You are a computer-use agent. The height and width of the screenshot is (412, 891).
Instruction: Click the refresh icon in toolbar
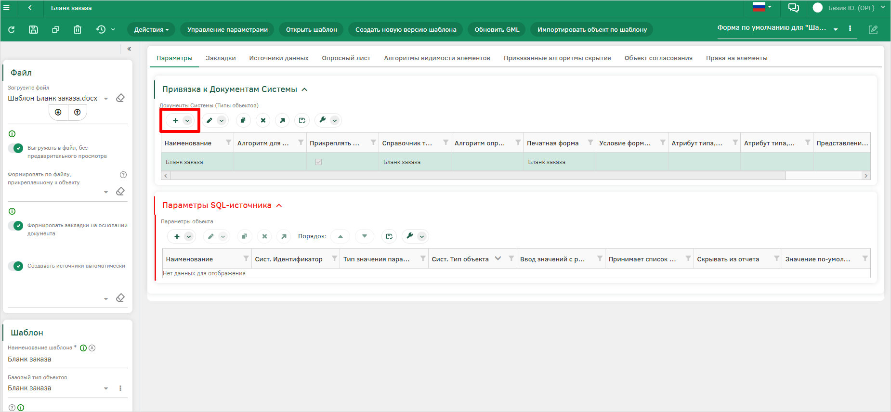[x=12, y=30]
